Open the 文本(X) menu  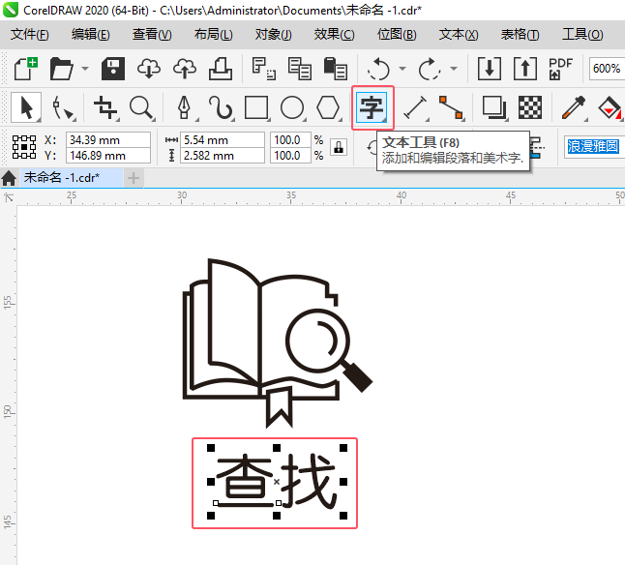click(x=459, y=35)
